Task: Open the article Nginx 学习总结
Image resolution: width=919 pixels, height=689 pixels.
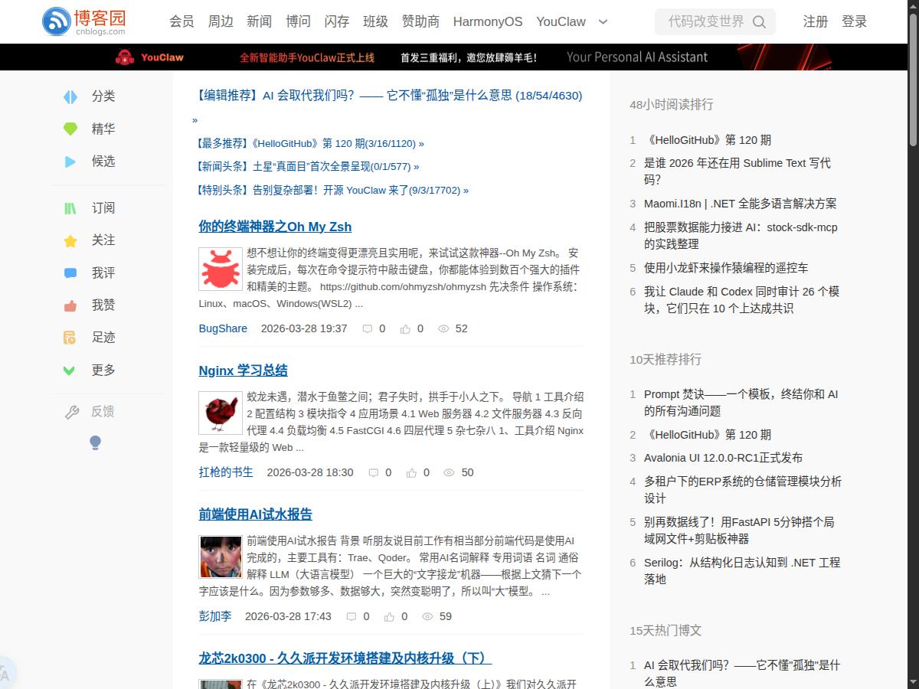Action: coord(242,370)
